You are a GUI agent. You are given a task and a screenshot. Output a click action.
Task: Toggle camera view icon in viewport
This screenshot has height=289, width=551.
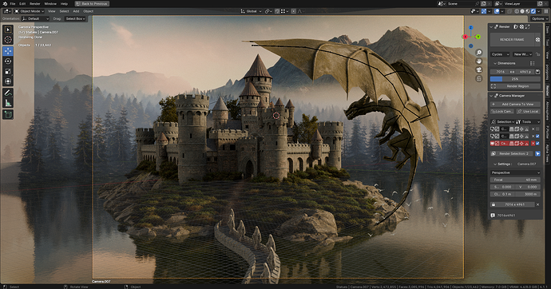[x=478, y=70]
